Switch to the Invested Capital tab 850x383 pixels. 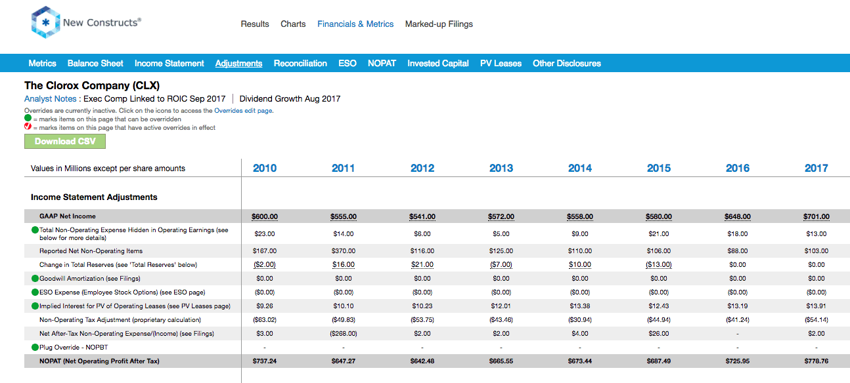pos(438,64)
